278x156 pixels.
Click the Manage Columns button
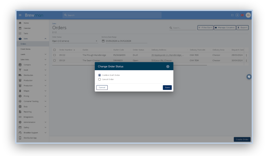click(x=225, y=28)
